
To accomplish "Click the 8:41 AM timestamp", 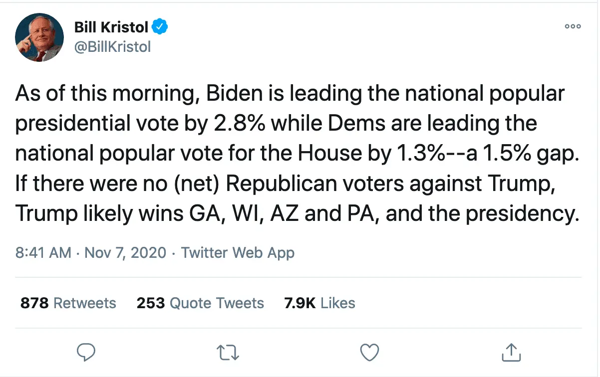I will coord(43,252).
